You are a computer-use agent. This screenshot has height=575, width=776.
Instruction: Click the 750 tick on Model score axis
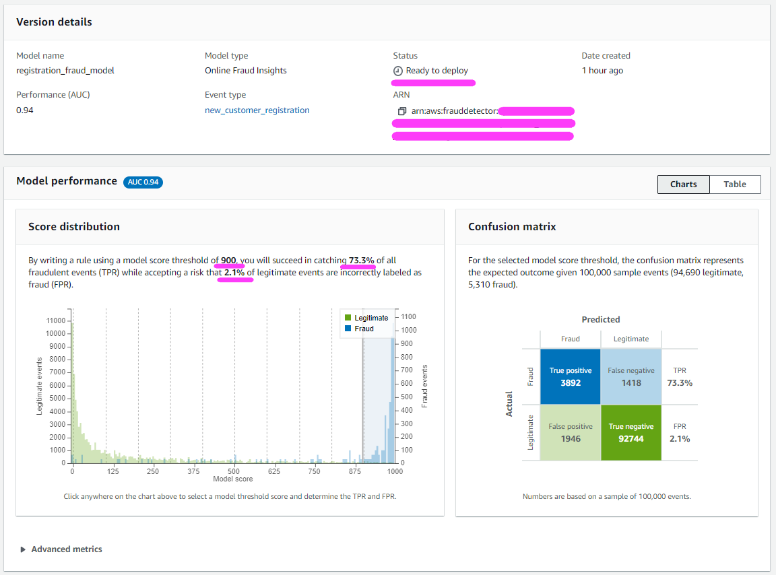315,471
